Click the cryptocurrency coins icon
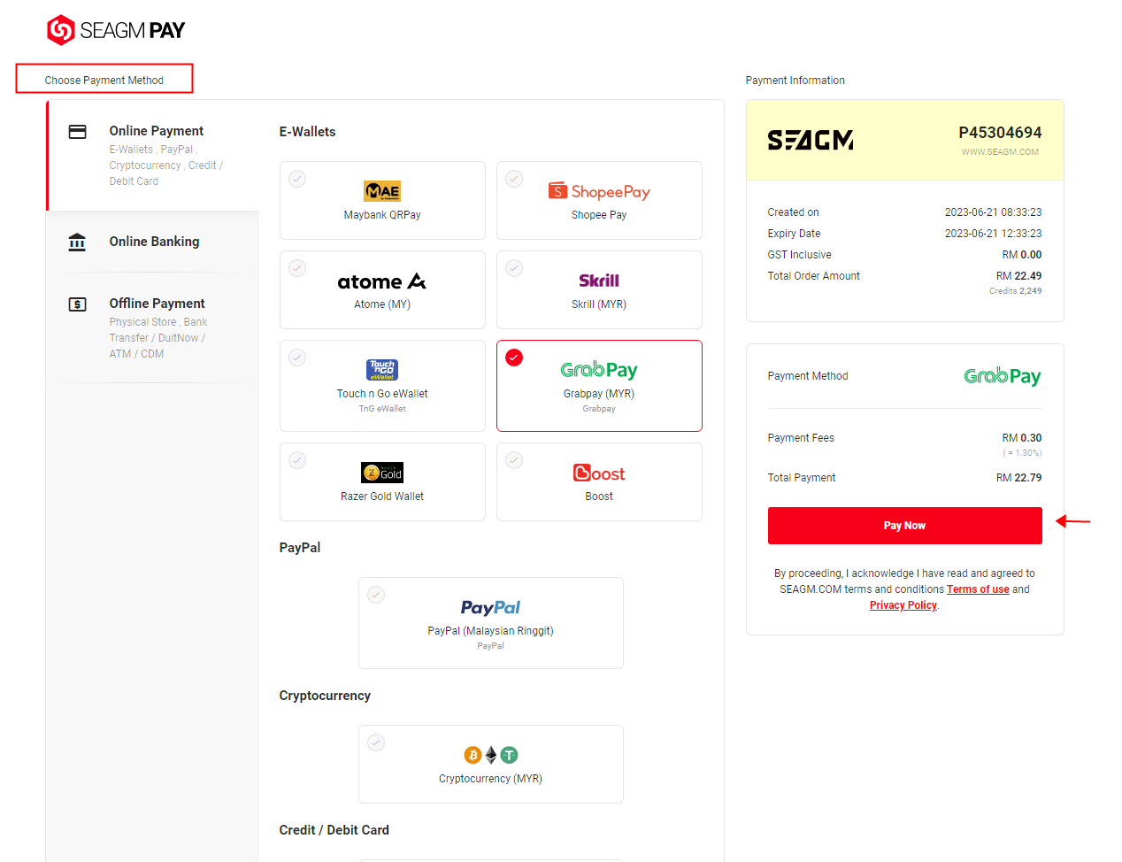Viewport: 1122px width, 862px height. pos(491,755)
